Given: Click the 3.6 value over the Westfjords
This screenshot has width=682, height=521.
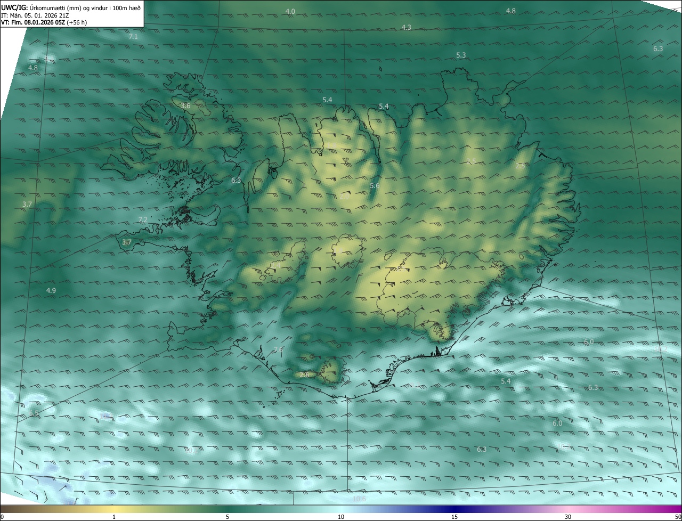Looking at the screenshot, I should pyautogui.click(x=185, y=106).
